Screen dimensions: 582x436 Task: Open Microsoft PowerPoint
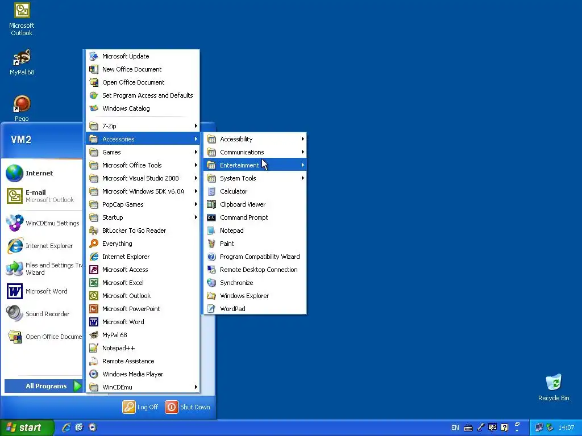(x=143, y=308)
